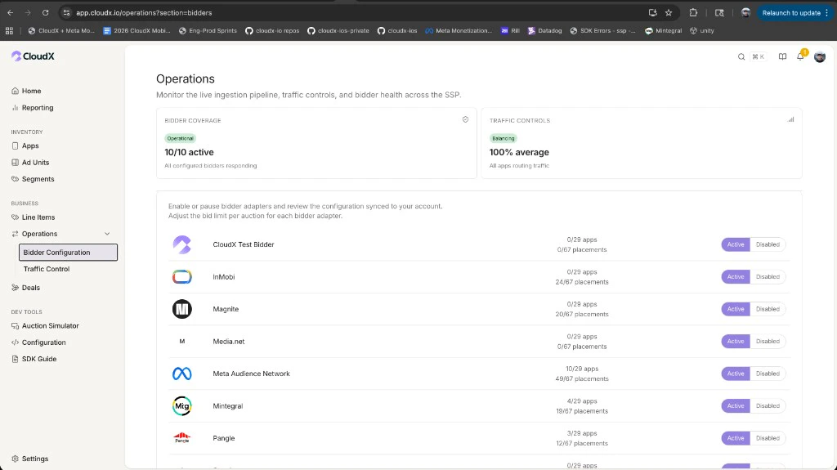Set CloudX Test Bidder to Disabled
Screen dimensions: 837x470
tap(768, 244)
